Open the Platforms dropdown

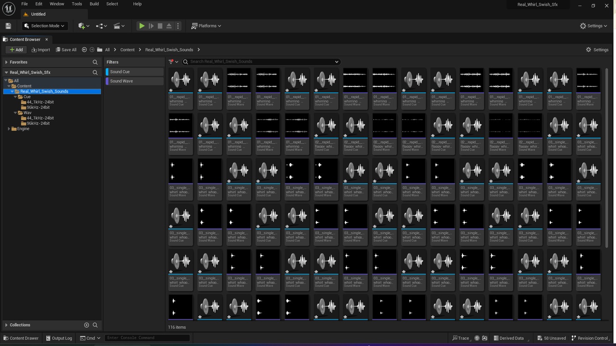(x=206, y=26)
